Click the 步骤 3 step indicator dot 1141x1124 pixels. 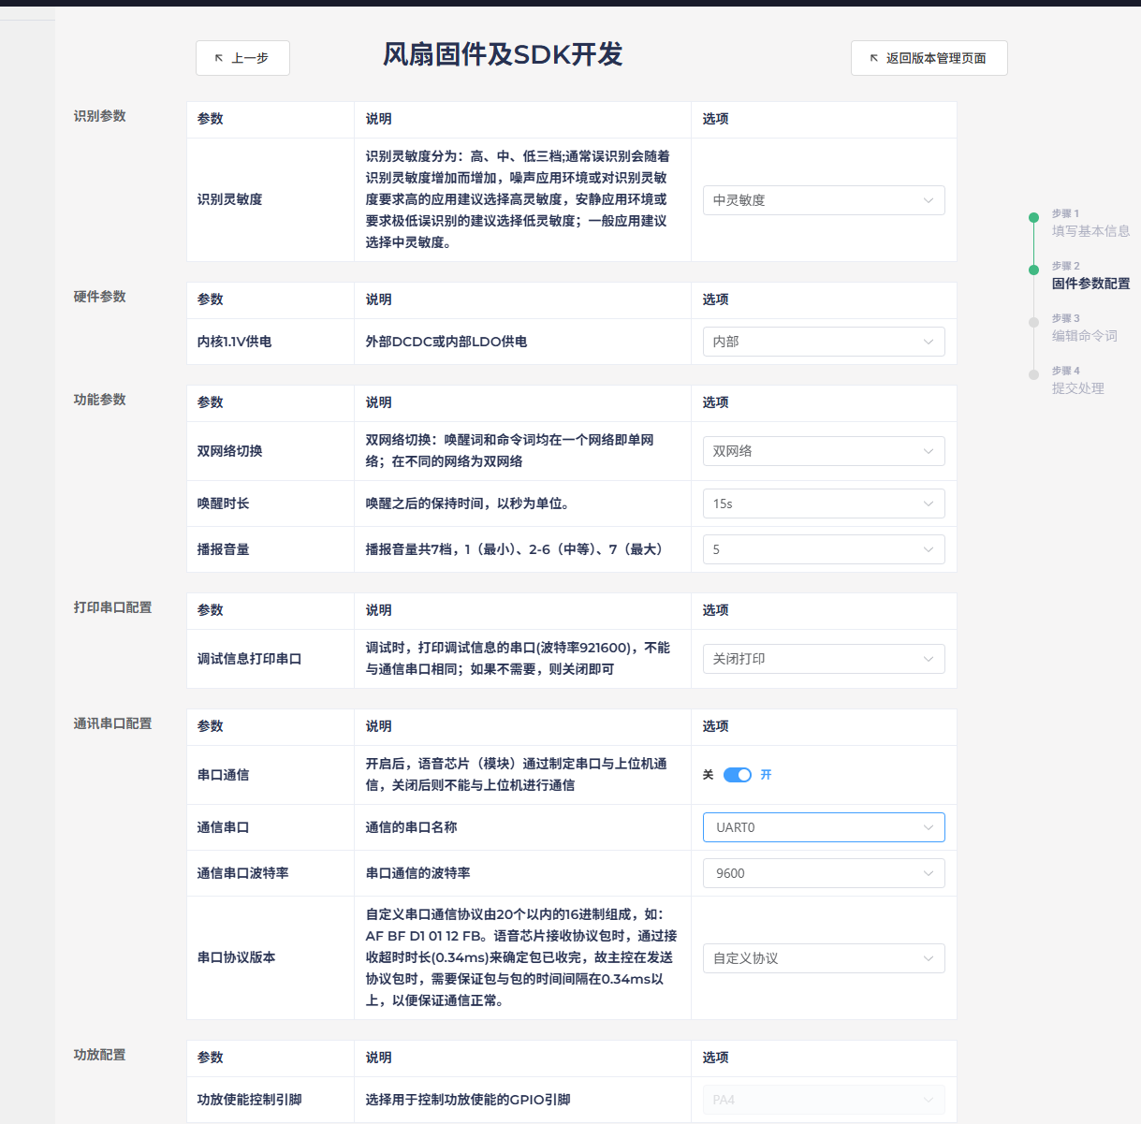[x=1033, y=322]
